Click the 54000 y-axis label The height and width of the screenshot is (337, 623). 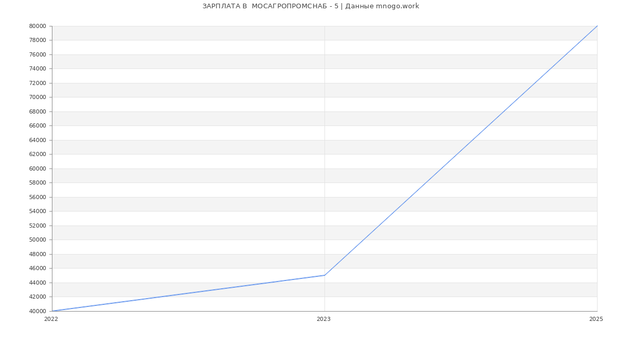tap(37, 211)
